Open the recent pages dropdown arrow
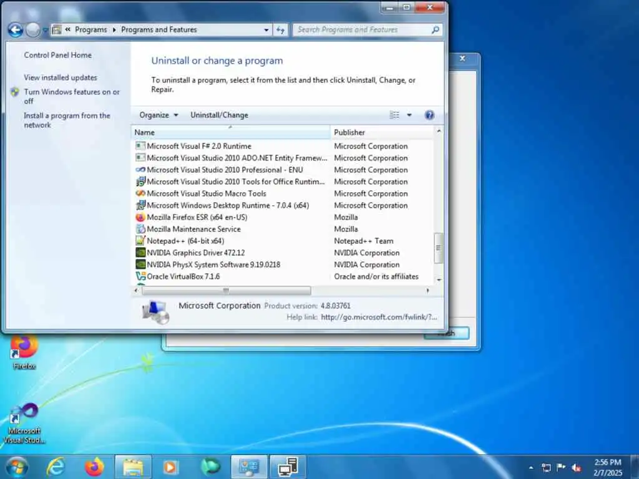Image resolution: width=639 pixels, height=479 pixels. [44, 30]
